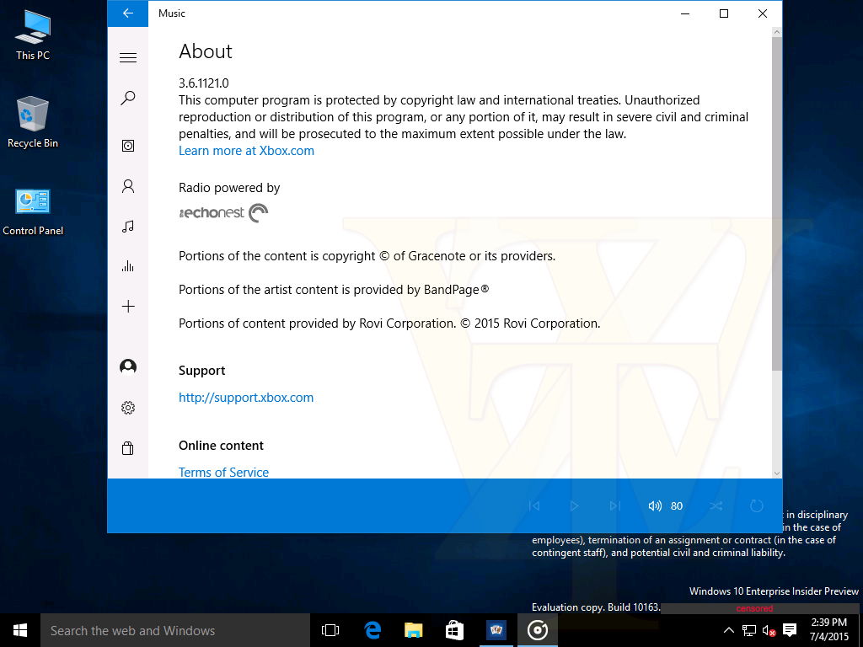863x647 pixels.
Task: Toggle repeat in the playback bar
Action: pos(757,505)
